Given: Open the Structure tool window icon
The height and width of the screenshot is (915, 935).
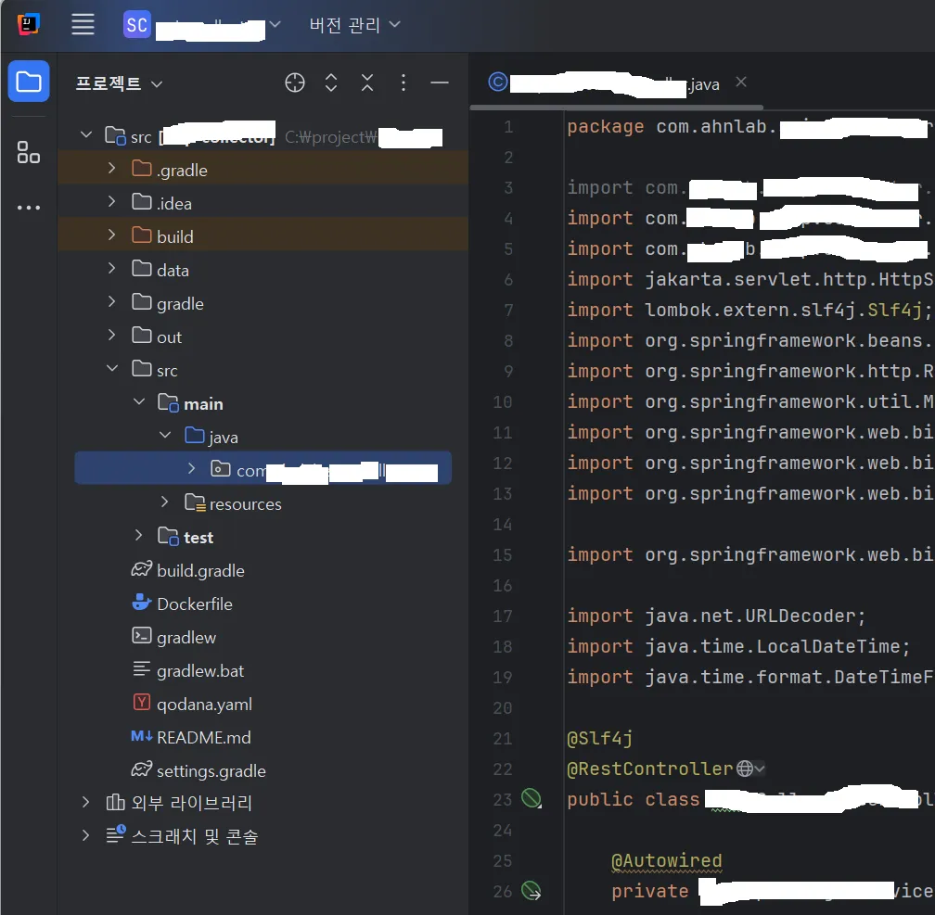Looking at the screenshot, I should coord(29,153).
